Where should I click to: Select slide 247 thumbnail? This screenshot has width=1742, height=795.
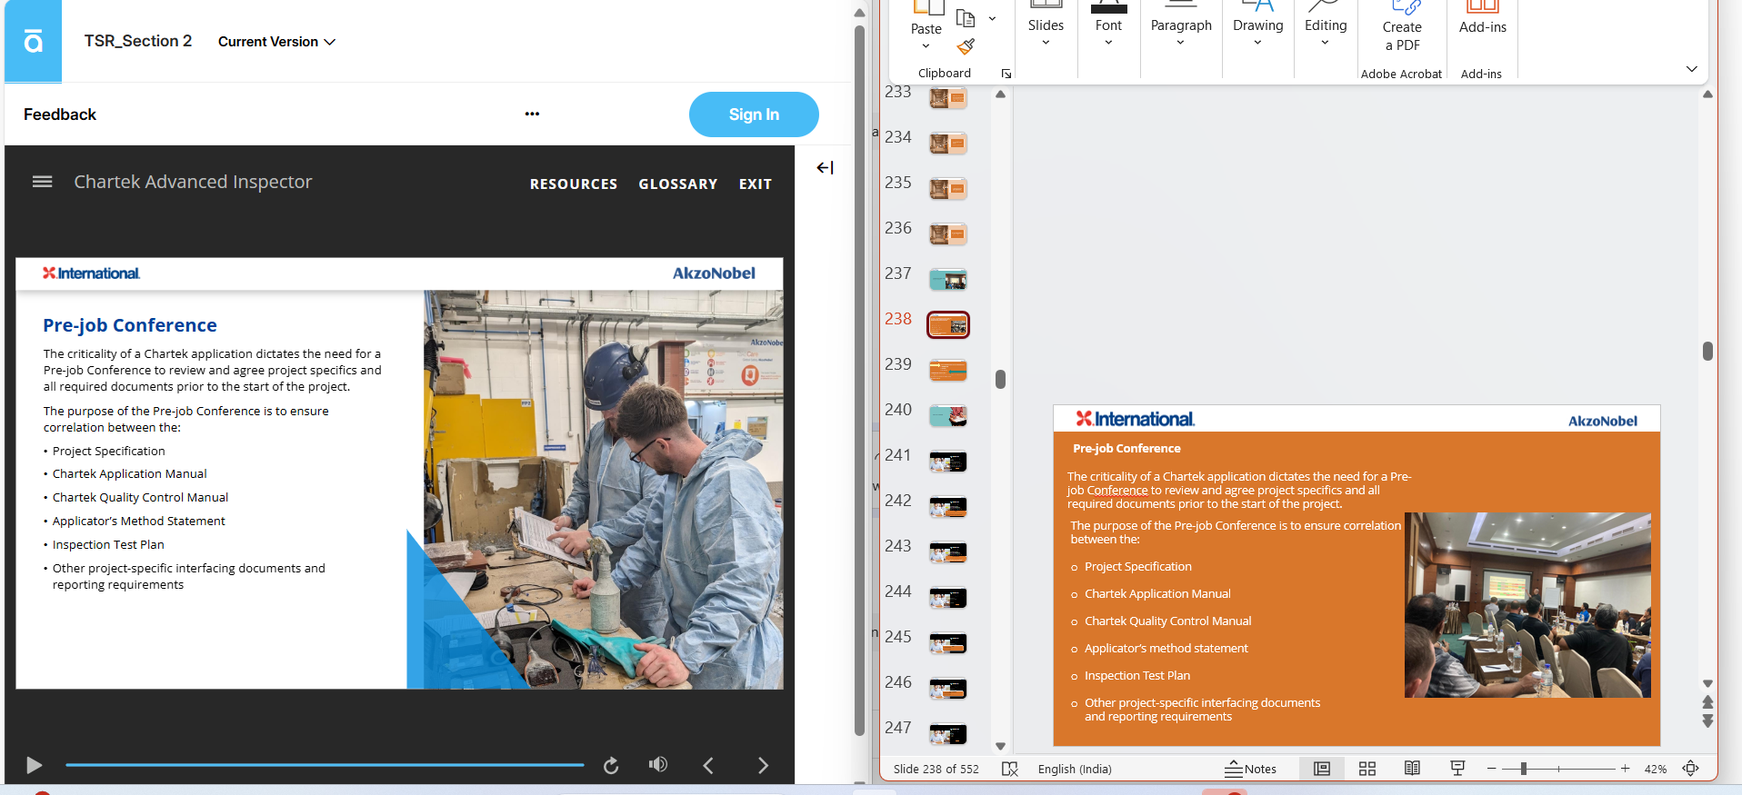click(x=947, y=733)
